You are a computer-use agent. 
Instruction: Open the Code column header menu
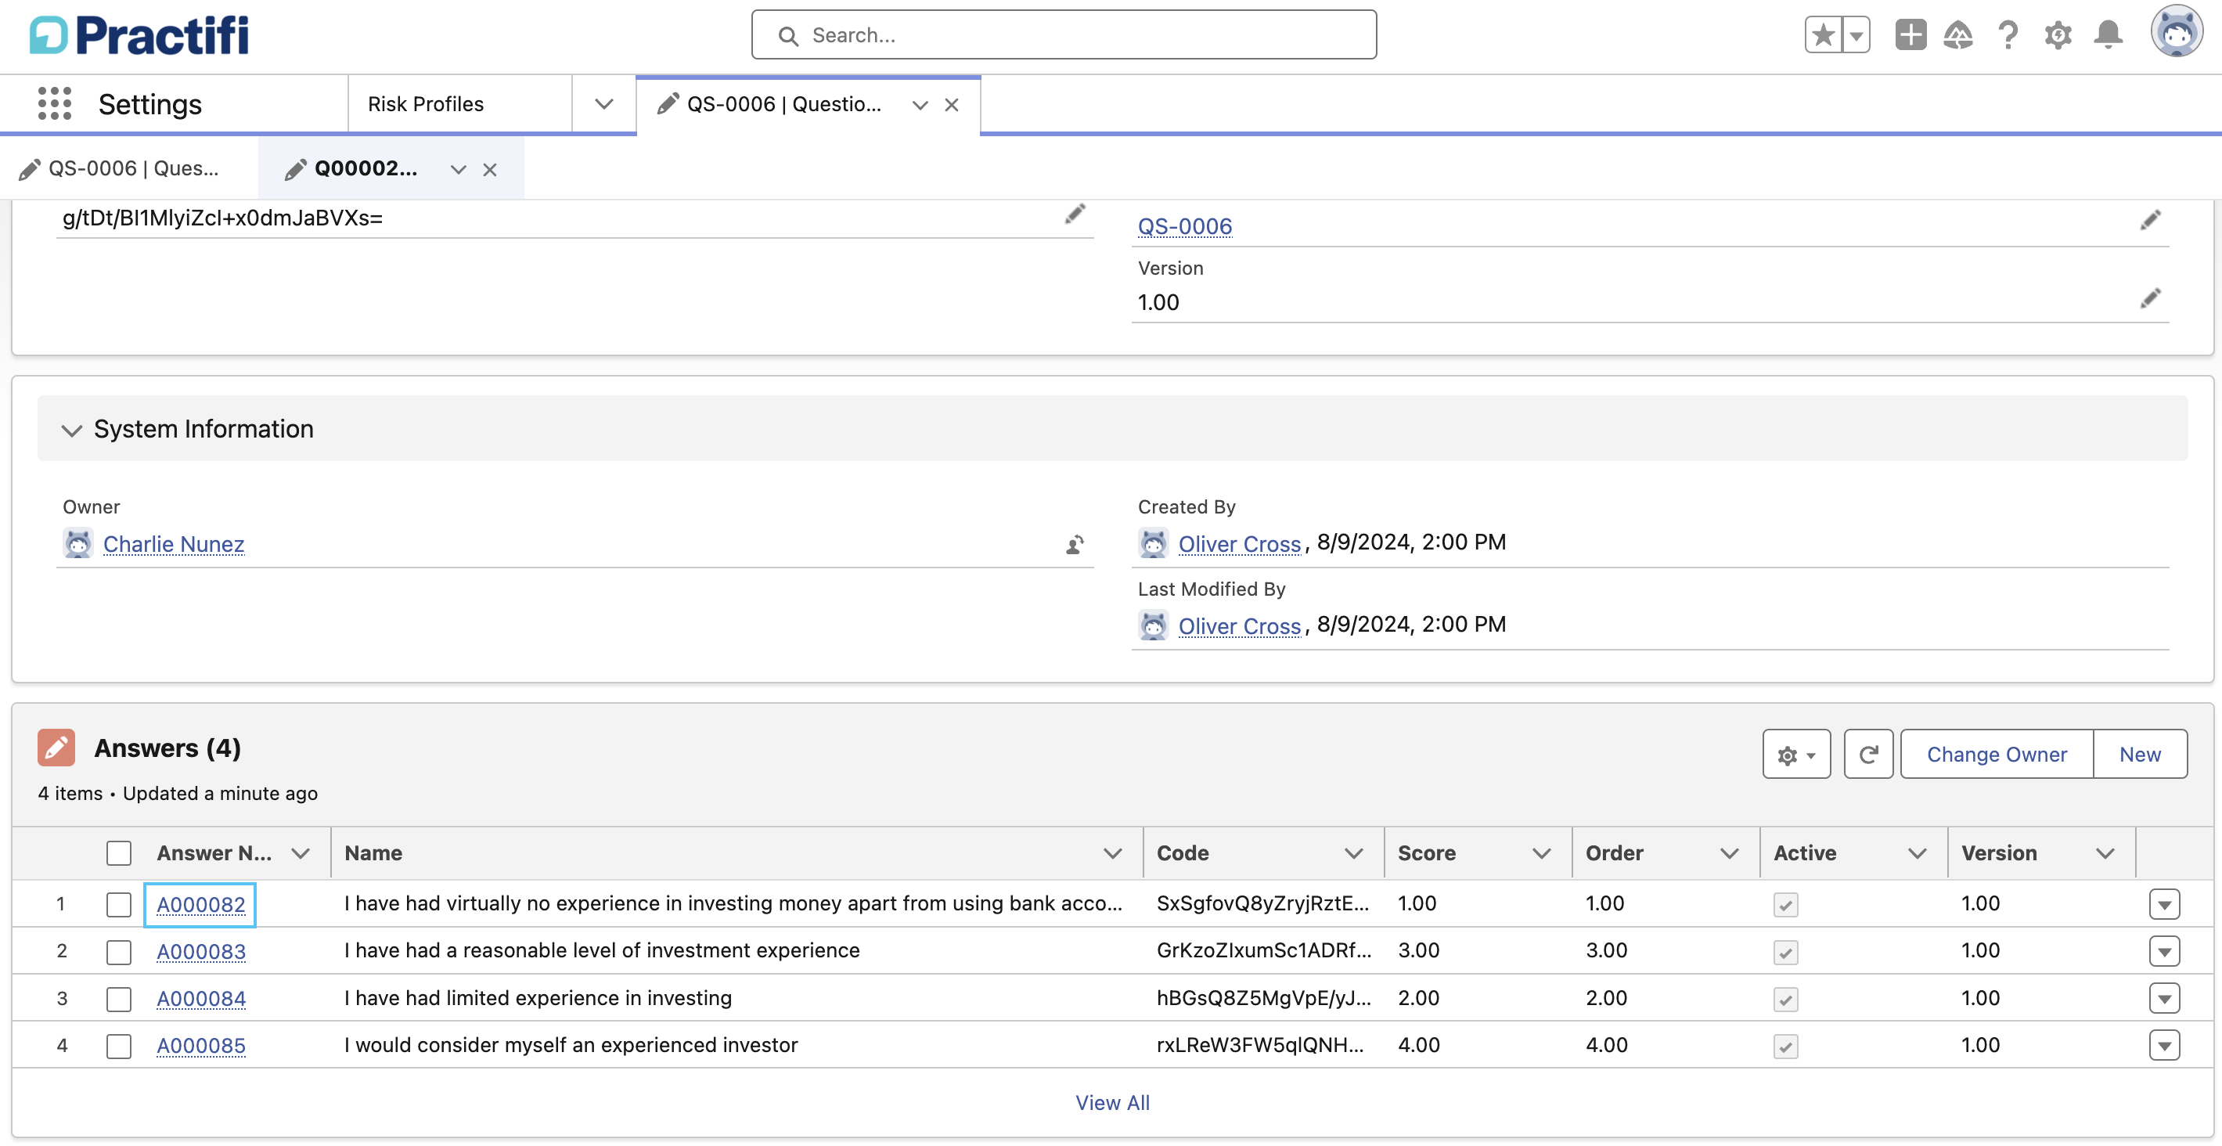(1353, 853)
